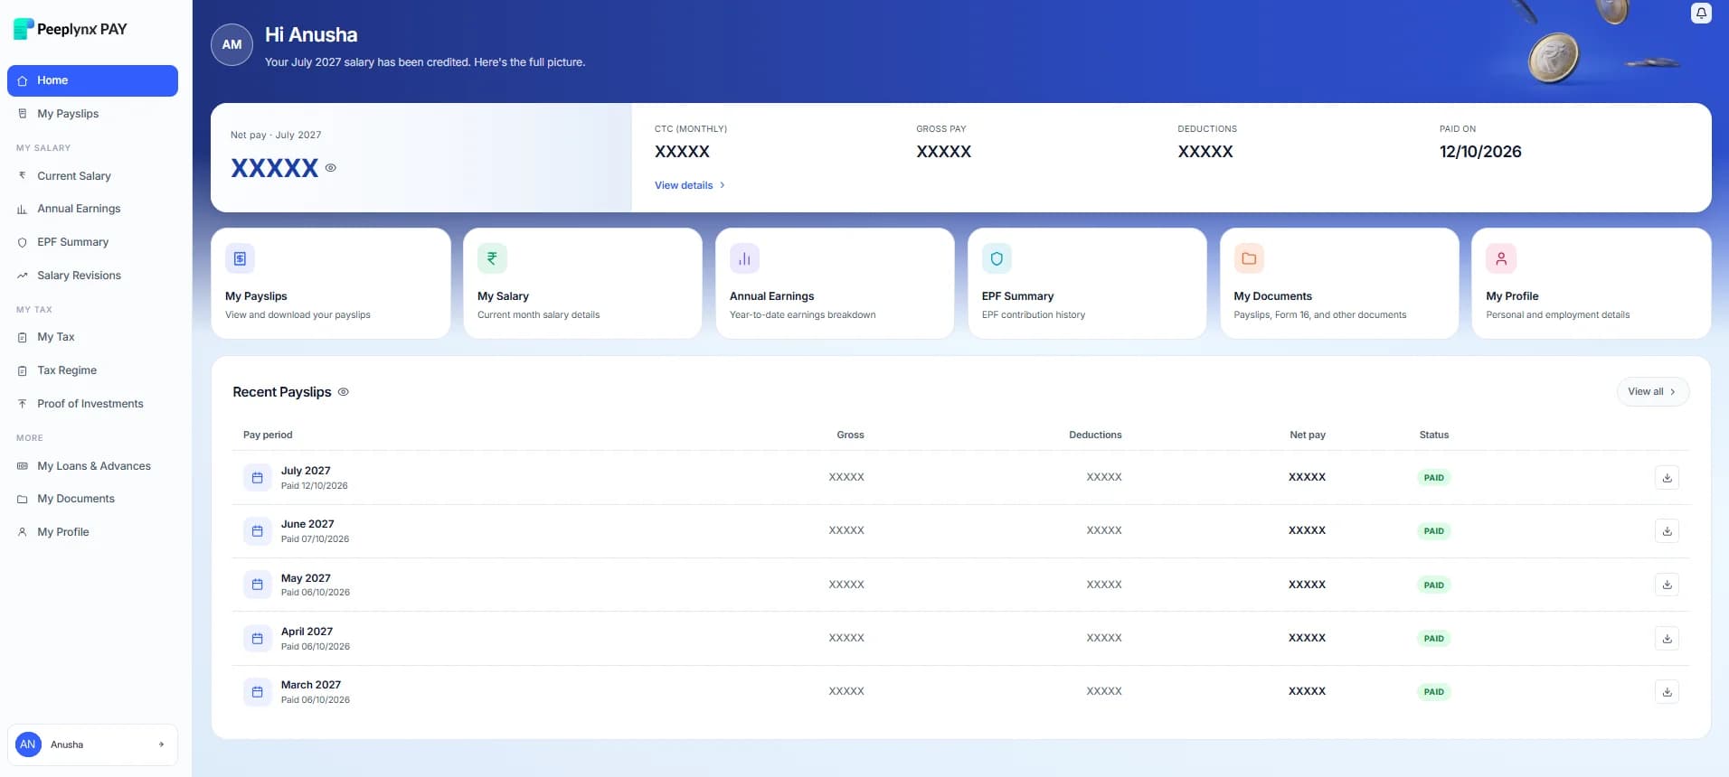
Task: Open Current Salary in the sidebar
Action: (92, 176)
